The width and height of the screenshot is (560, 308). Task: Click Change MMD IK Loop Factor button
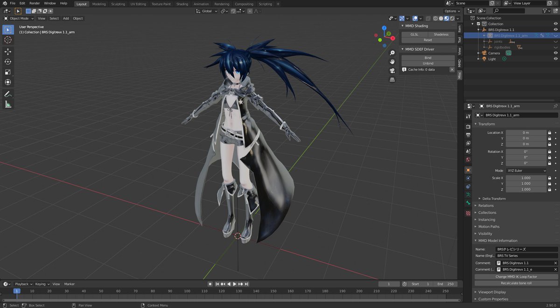[516, 277]
